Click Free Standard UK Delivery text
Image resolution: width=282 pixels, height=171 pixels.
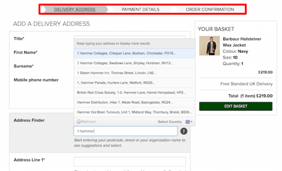246,84
